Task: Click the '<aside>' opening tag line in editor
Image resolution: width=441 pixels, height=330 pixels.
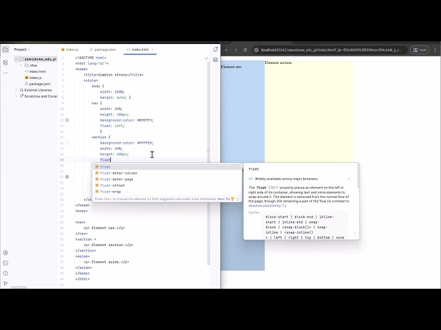Action: click(x=83, y=256)
